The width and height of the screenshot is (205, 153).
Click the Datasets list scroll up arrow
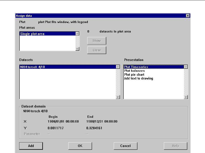118,67
